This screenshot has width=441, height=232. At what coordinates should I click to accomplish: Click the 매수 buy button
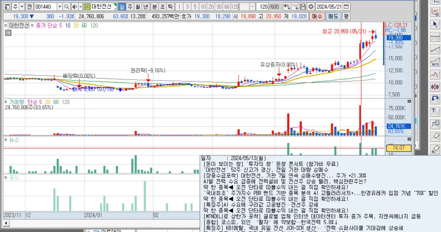317,17
